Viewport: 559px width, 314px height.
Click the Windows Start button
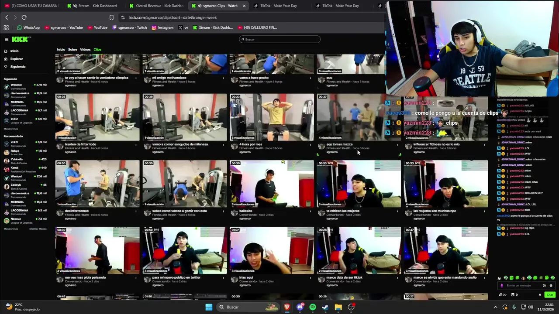click(209, 307)
